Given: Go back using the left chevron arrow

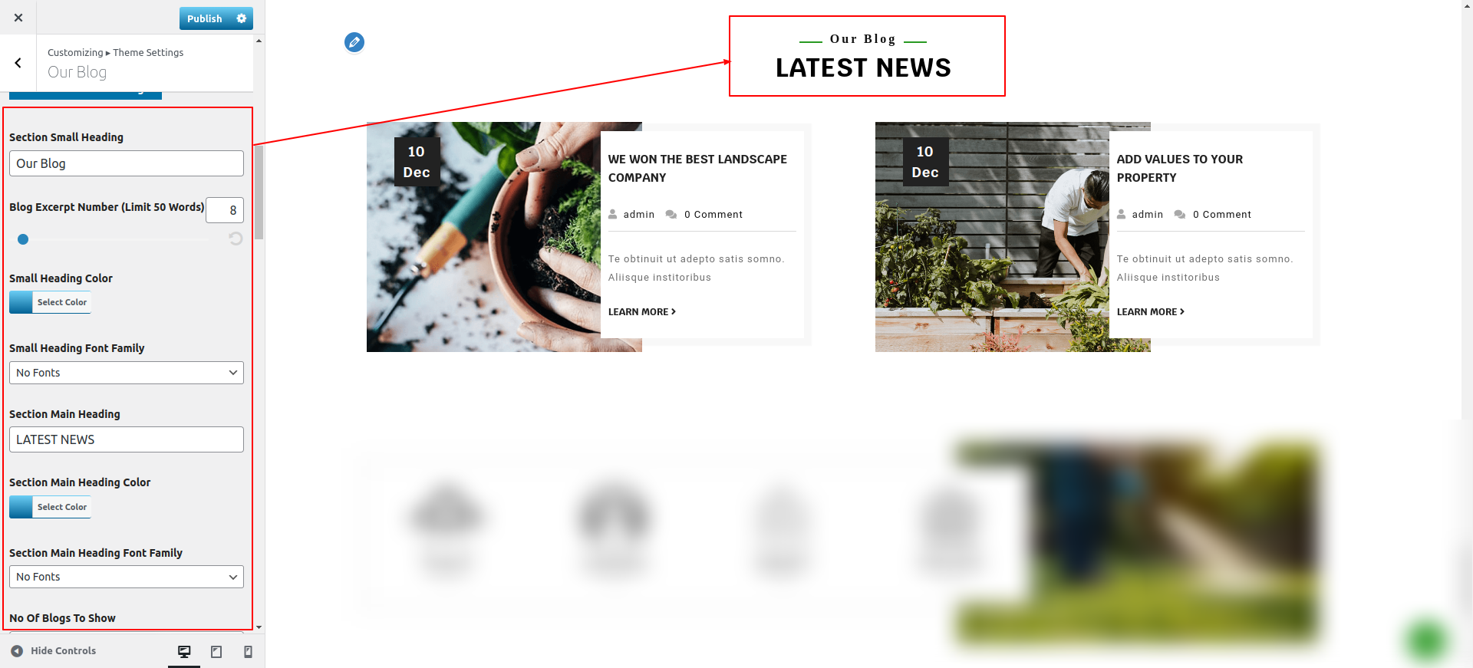Looking at the screenshot, I should pyautogui.click(x=18, y=63).
